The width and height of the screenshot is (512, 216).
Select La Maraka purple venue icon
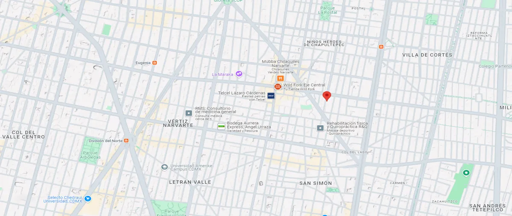pos(239,74)
